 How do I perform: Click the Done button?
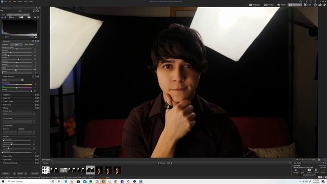(20, 174)
